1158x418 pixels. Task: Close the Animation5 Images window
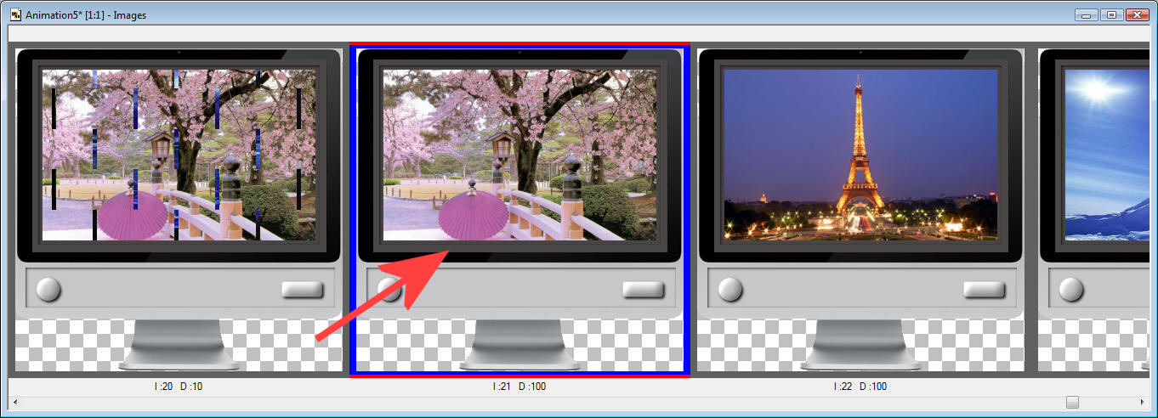1138,14
